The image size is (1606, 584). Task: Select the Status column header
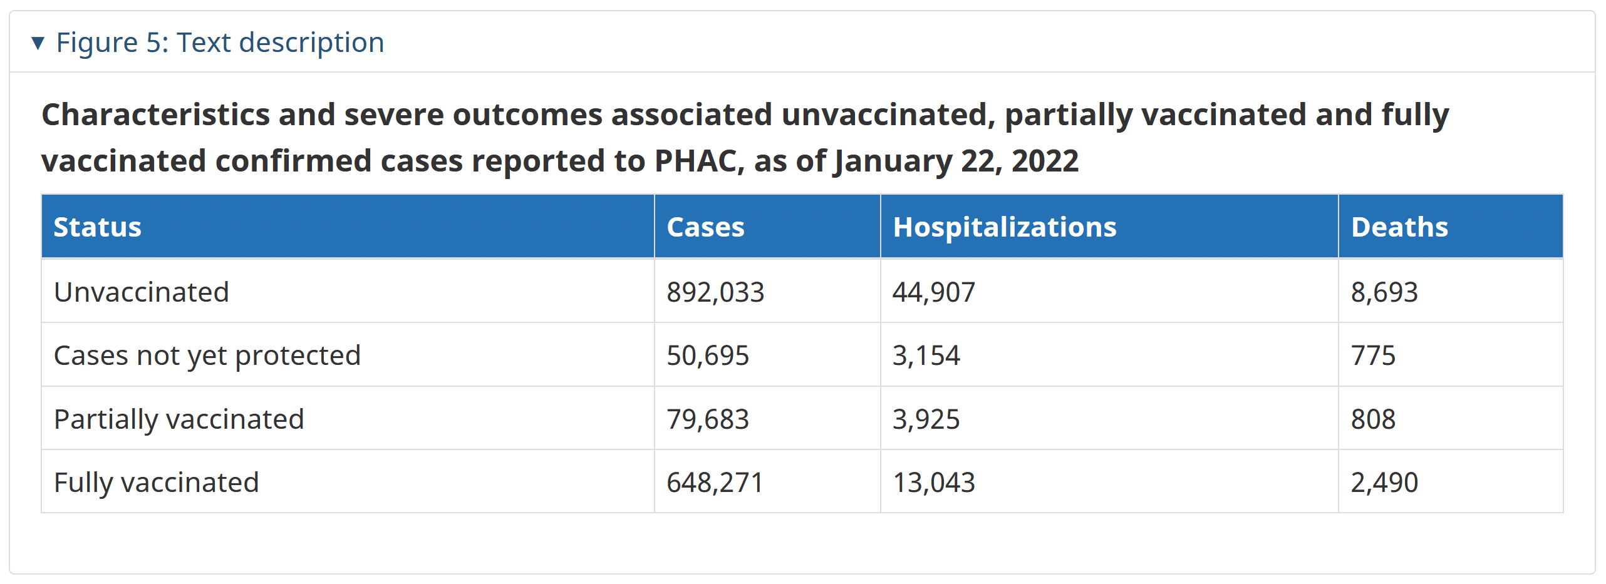tap(98, 227)
